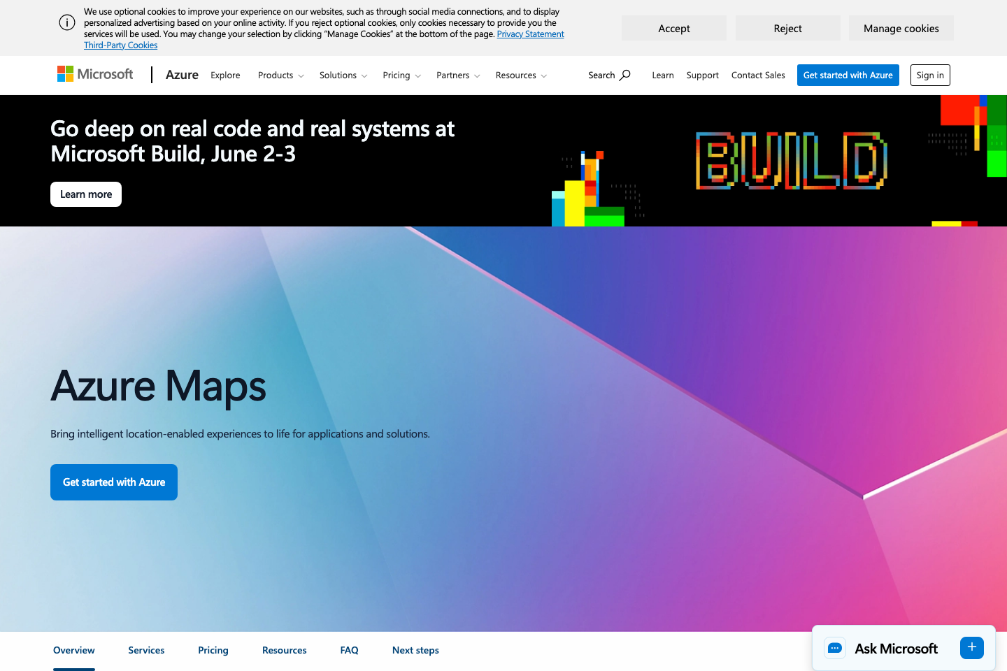The image size is (1007, 671).
Task: Click the plus icon next to Ask Microsoft
Action: [971, 648]
